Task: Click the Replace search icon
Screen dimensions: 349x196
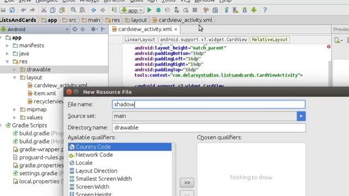Action: click(82, 10)
